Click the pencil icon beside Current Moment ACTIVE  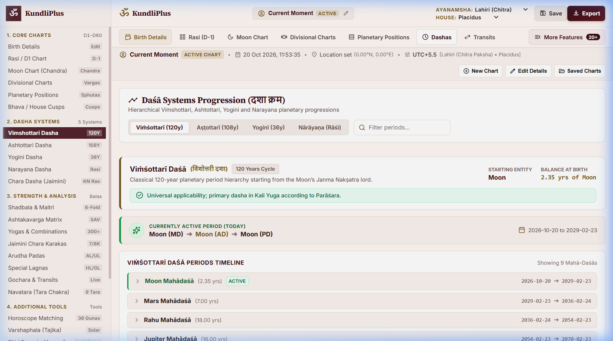click(x=346, y=13)
